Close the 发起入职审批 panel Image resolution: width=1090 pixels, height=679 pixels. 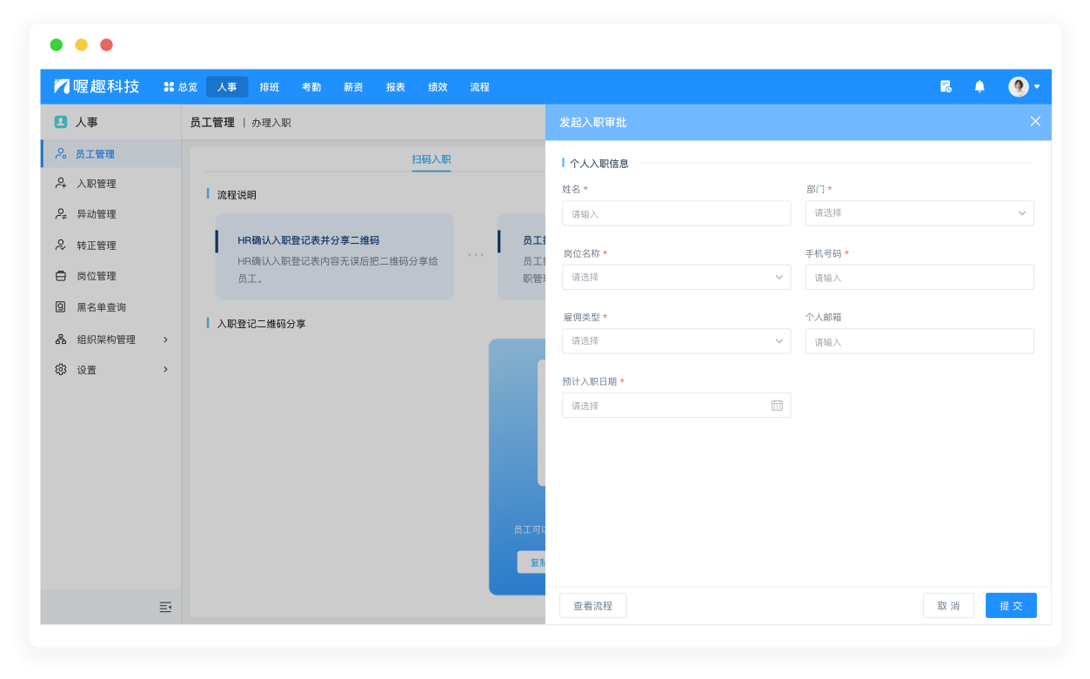[x=1035, y=122]
